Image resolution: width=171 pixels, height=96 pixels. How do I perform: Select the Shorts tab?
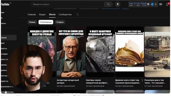click(52, 14)
